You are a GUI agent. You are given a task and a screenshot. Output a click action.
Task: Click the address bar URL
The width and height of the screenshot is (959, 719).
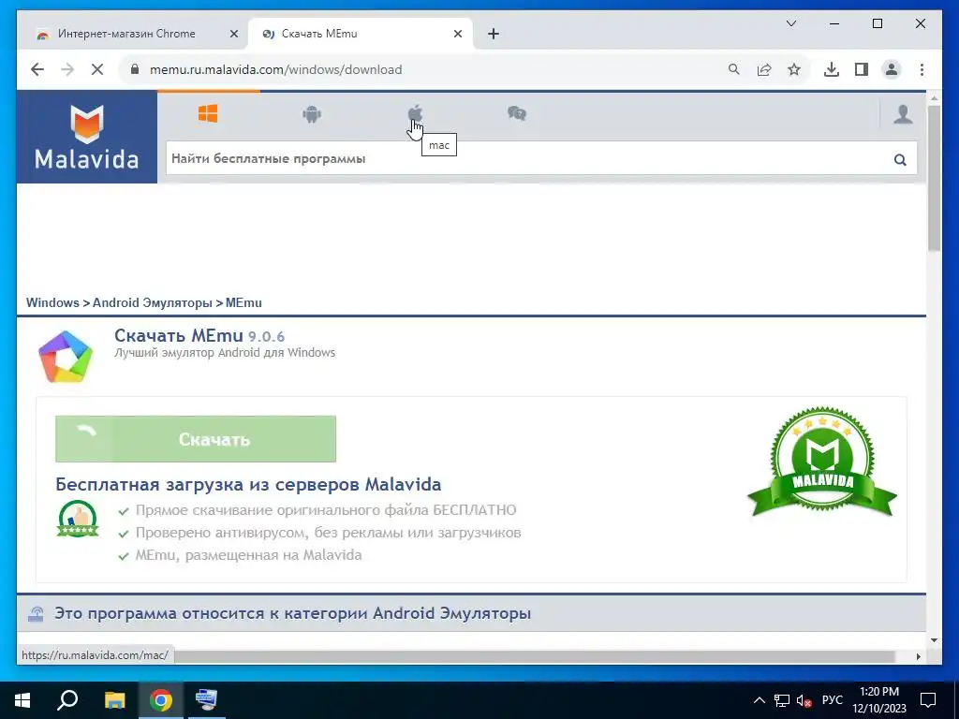[x=276, y=69]
